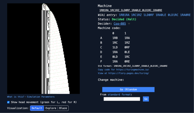Focus the standard format text field

pyautogui.click(x=122, y=99)
